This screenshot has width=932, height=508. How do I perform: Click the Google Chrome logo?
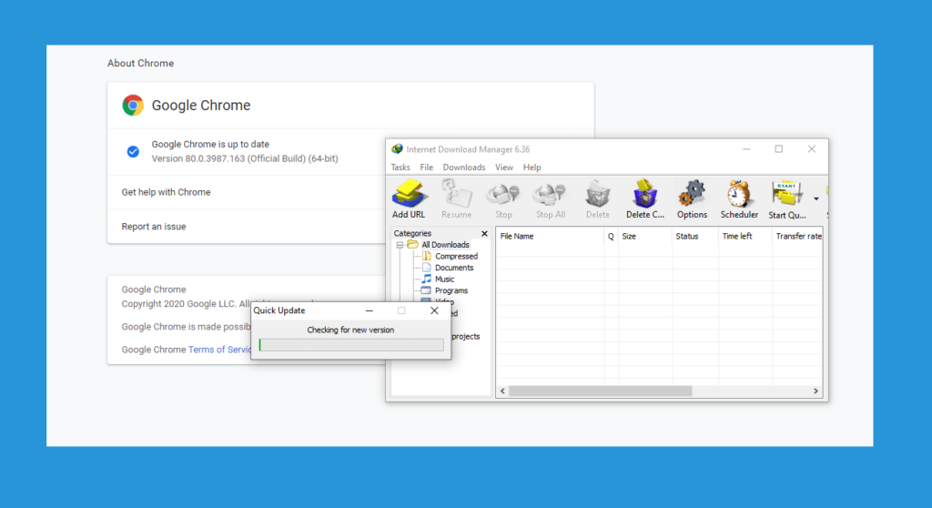coord(133,106)
